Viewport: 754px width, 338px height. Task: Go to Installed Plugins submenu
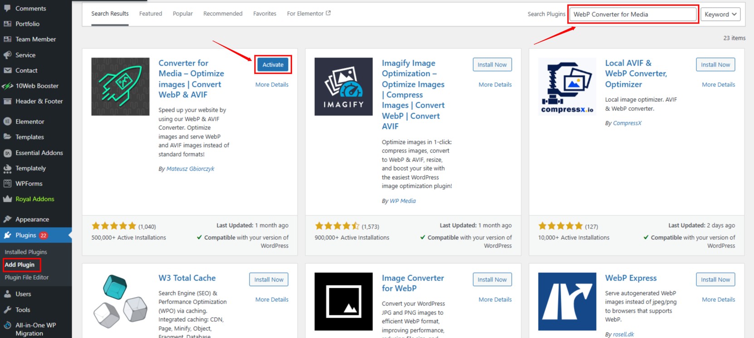(26, 252)
